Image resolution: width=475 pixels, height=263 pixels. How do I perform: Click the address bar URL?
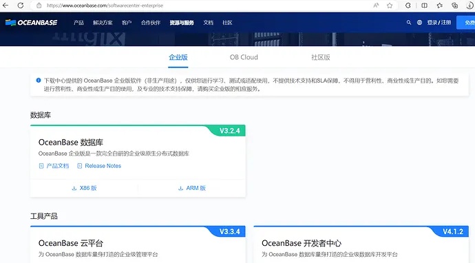[105, 6]
